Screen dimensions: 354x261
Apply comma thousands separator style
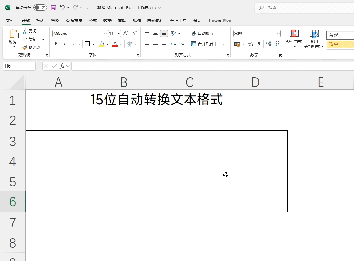coord(259,44)
